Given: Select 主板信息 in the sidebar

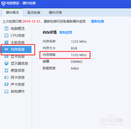Looking at the screenshot, I should [16, 42].
